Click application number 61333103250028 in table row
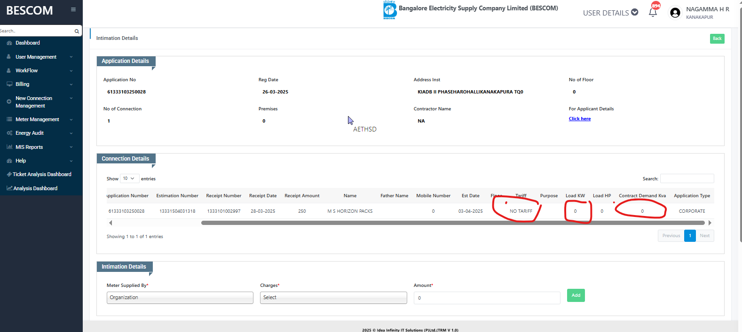The width and height of the screenshot is (742, 332). pyautogui.click(x=126, y=211)
